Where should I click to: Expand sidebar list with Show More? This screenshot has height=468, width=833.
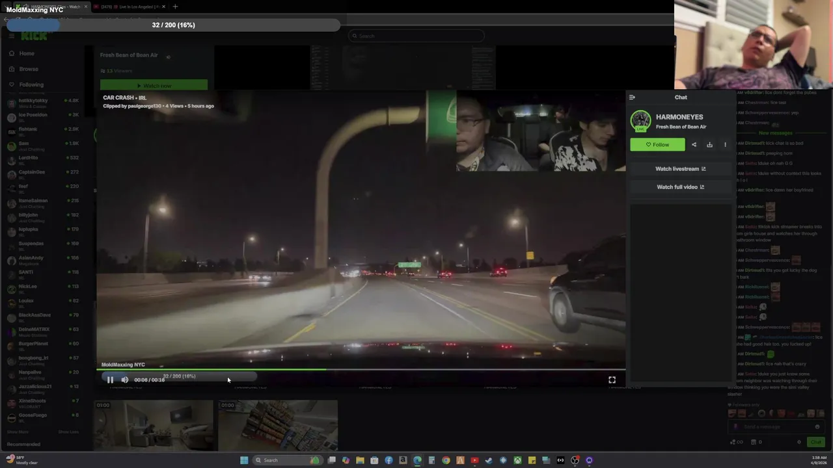(18, 432)
